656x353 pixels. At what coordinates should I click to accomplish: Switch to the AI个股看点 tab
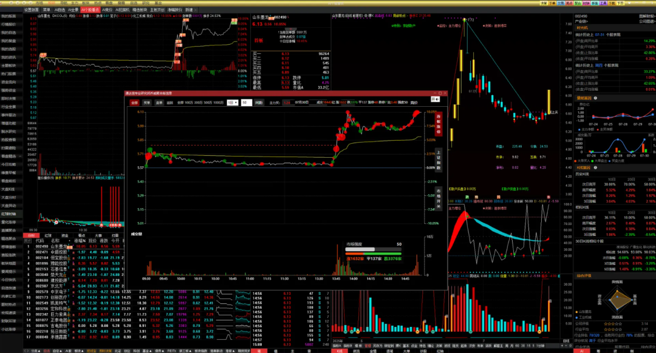point(90,10)
